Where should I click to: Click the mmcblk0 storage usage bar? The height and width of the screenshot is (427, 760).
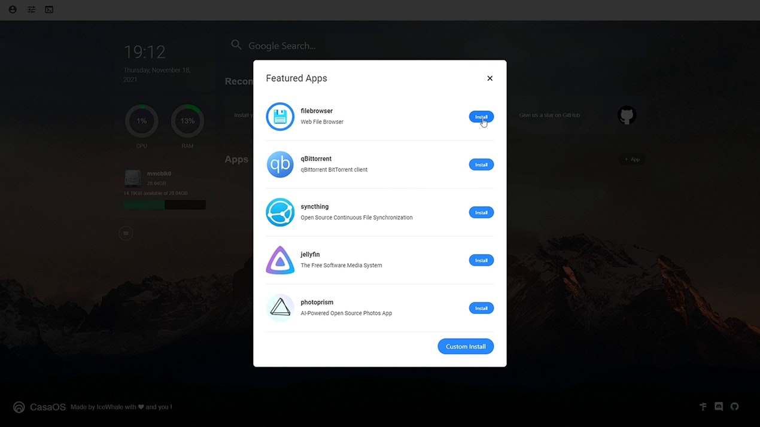click(165, 205)
